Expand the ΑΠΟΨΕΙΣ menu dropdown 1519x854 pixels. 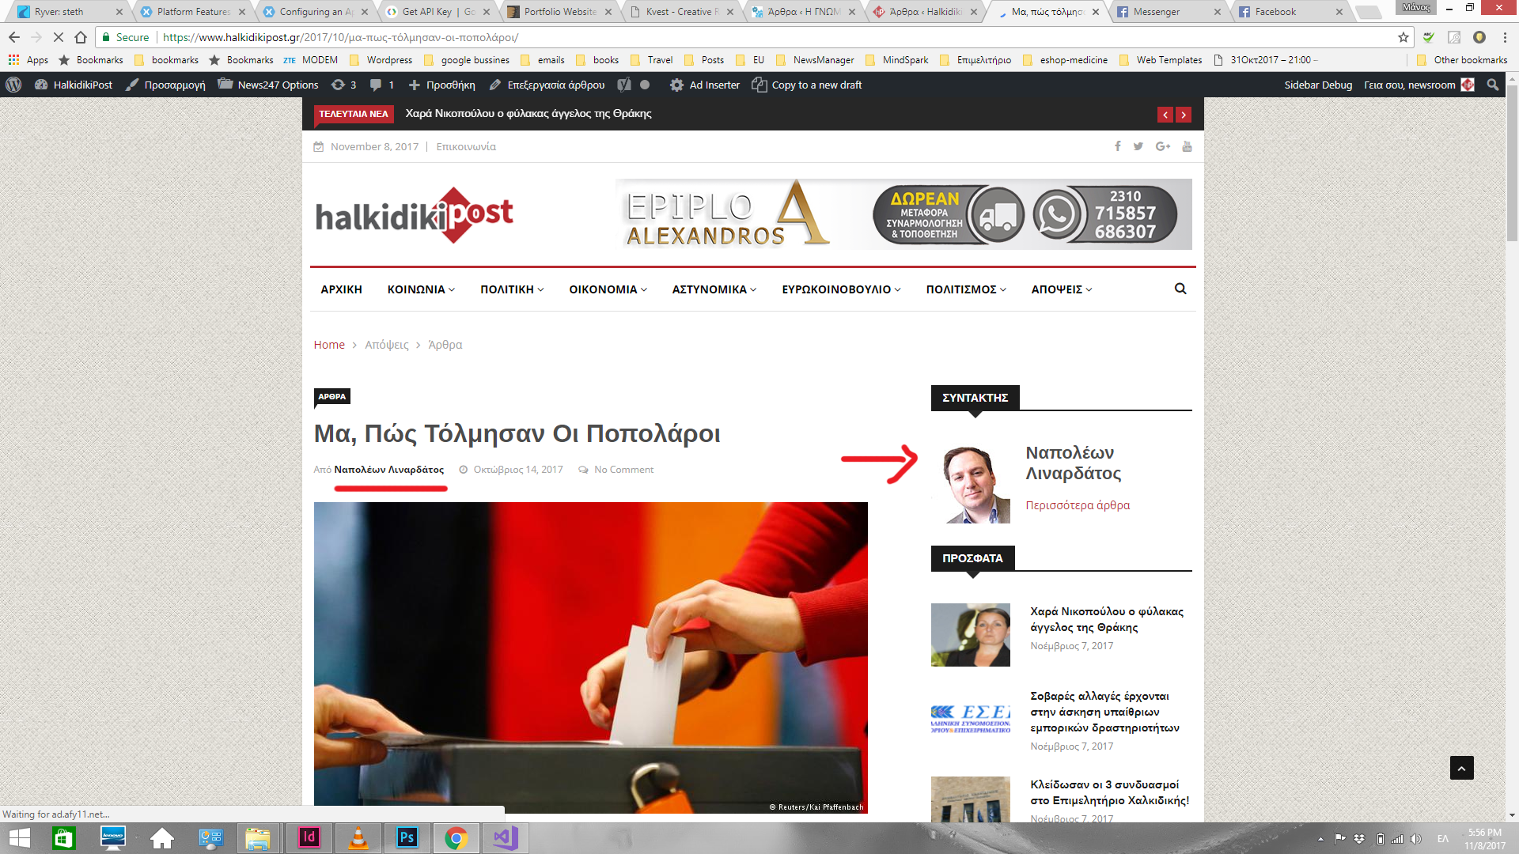click(1061, 289)
